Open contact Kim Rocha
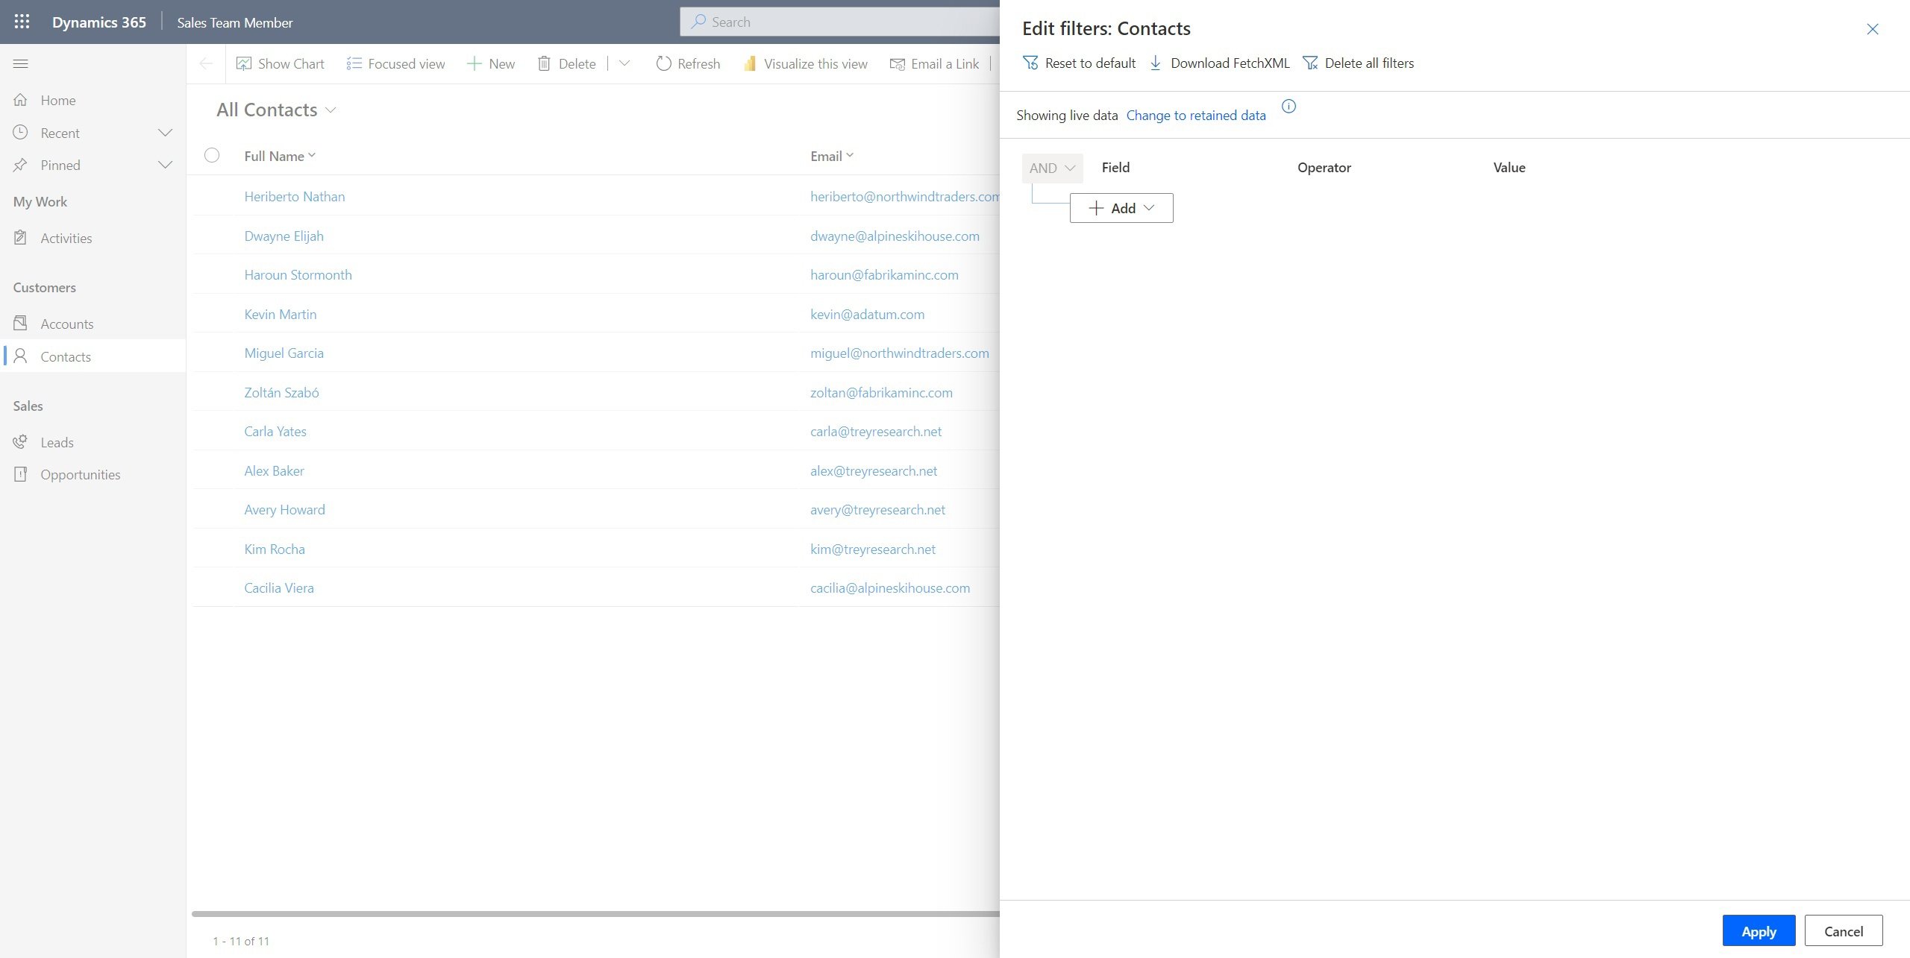1910x958 pixels. [275, 549]
